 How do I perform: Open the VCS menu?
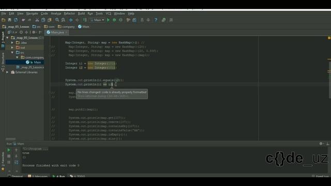[108, 13]
